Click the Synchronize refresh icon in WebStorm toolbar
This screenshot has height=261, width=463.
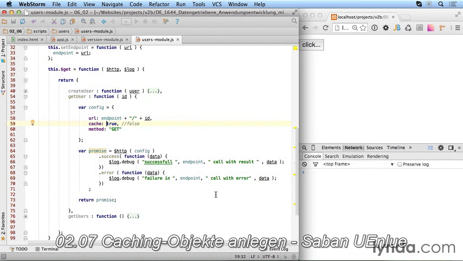click(23, 22)
